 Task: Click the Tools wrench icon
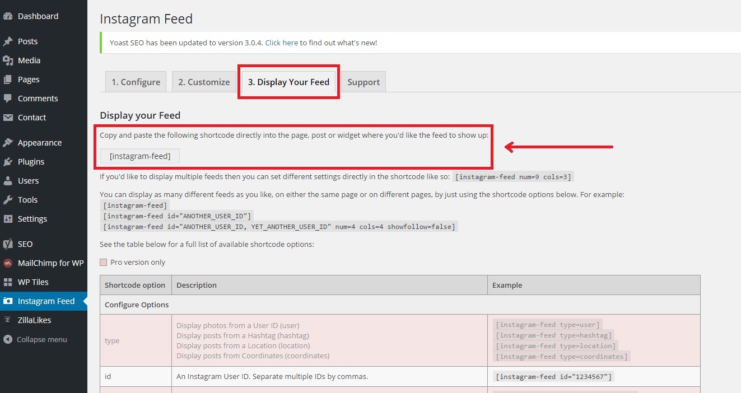8,200
